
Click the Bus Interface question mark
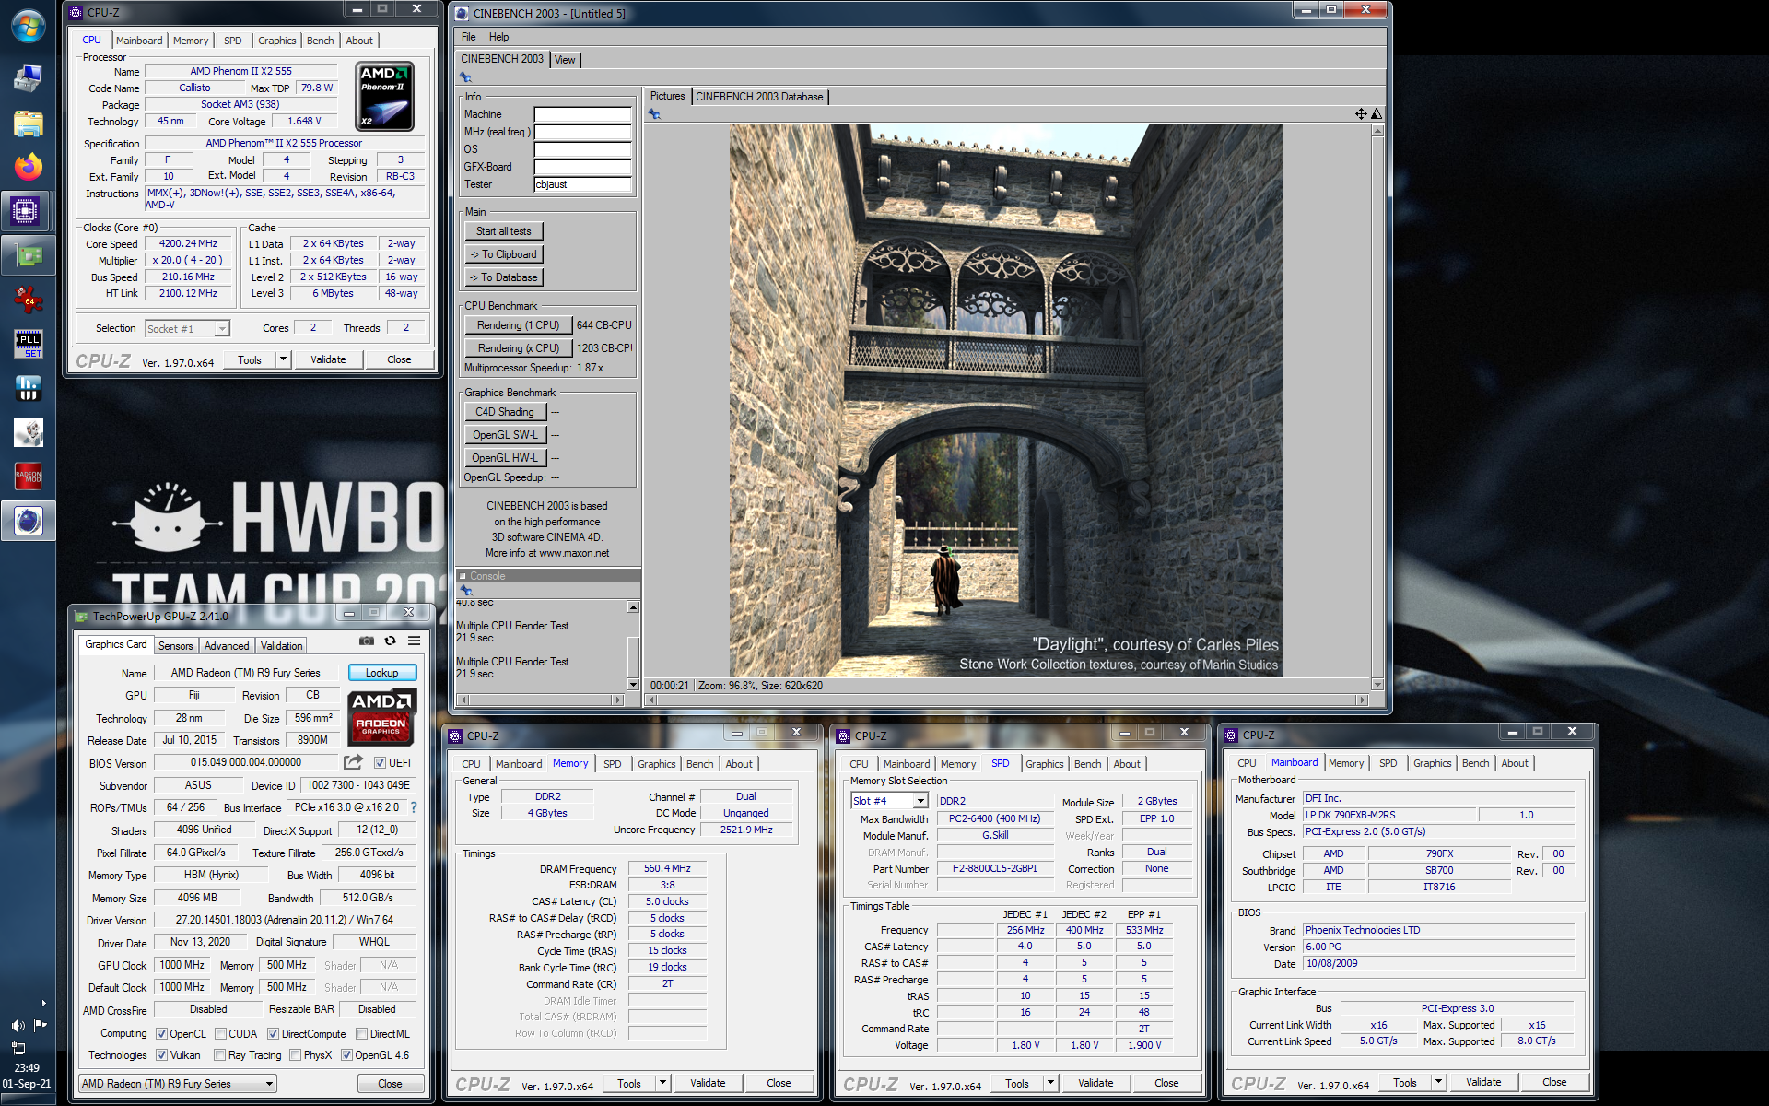point(414,807)
